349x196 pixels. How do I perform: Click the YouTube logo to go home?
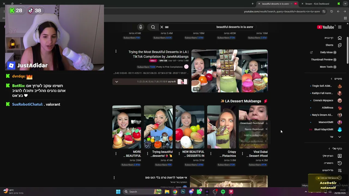(x=326, y=27)
